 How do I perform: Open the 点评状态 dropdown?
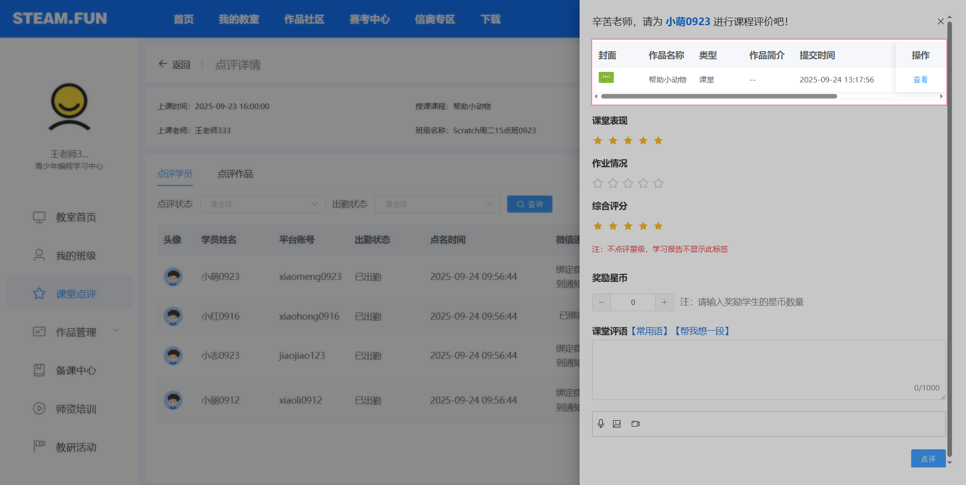(x=263, y=204)
